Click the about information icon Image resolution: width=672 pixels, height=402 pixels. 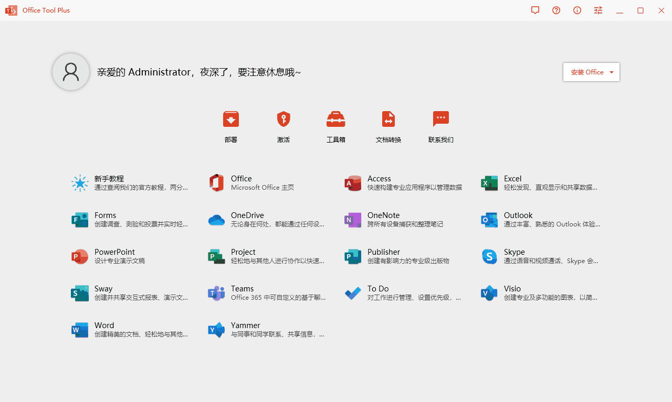pos(577,10)
